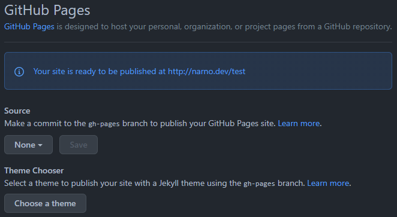
Task: Click the gh-pages code text in Theme Chooser description
Action: (x=259, y=184)
